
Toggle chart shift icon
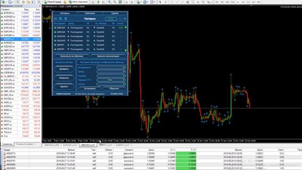click(x=132, y=2)
